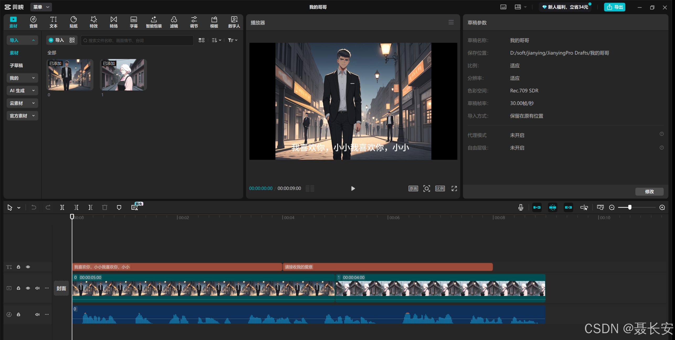The width and height of the screenshot is (675, 340).
Task: Expand the 云素材 section
Action: click(22, 103)
